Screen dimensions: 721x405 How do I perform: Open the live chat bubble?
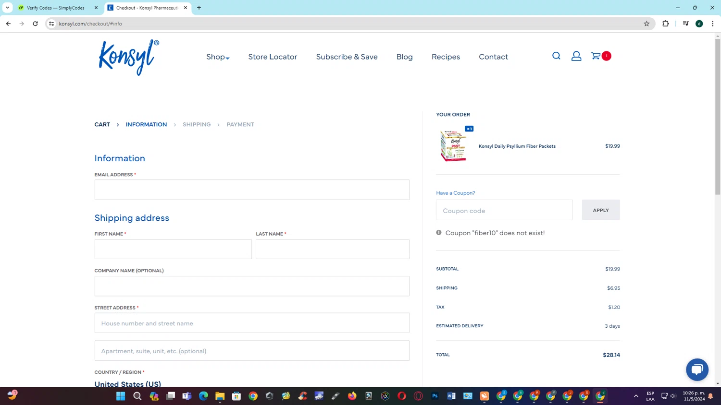click(x=697, y=369)
